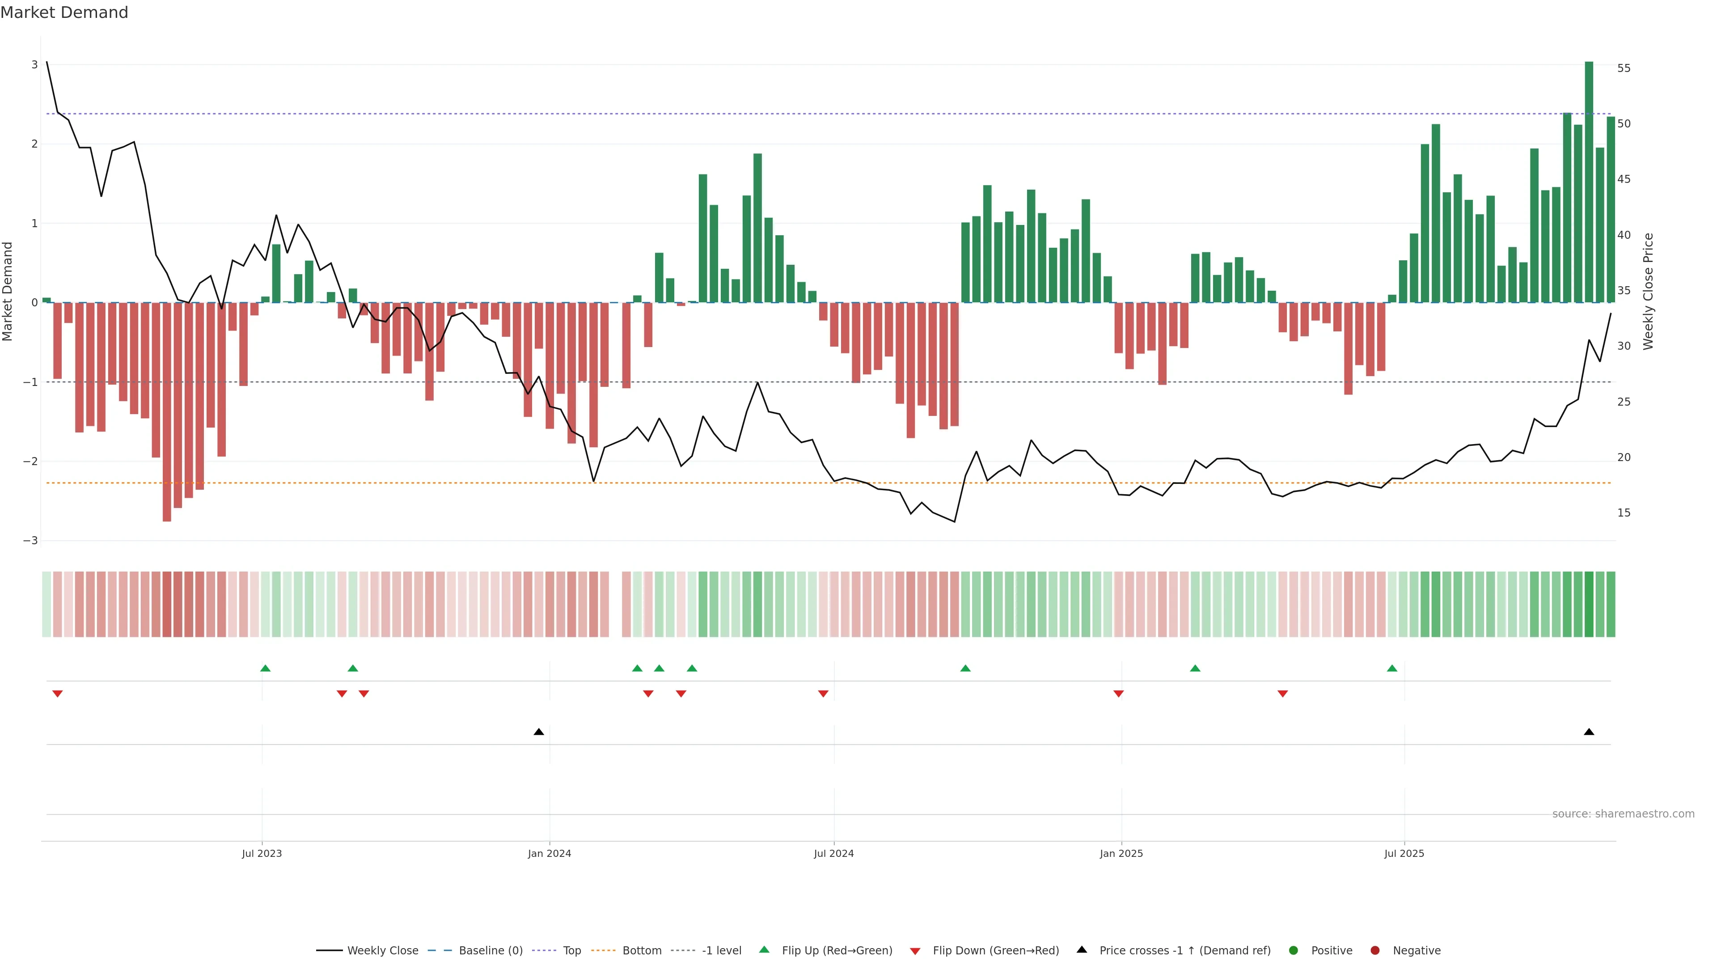Open the source: sharemaestro.com link
This screenshot has width=1717, height=966.
pos(1623,814)
